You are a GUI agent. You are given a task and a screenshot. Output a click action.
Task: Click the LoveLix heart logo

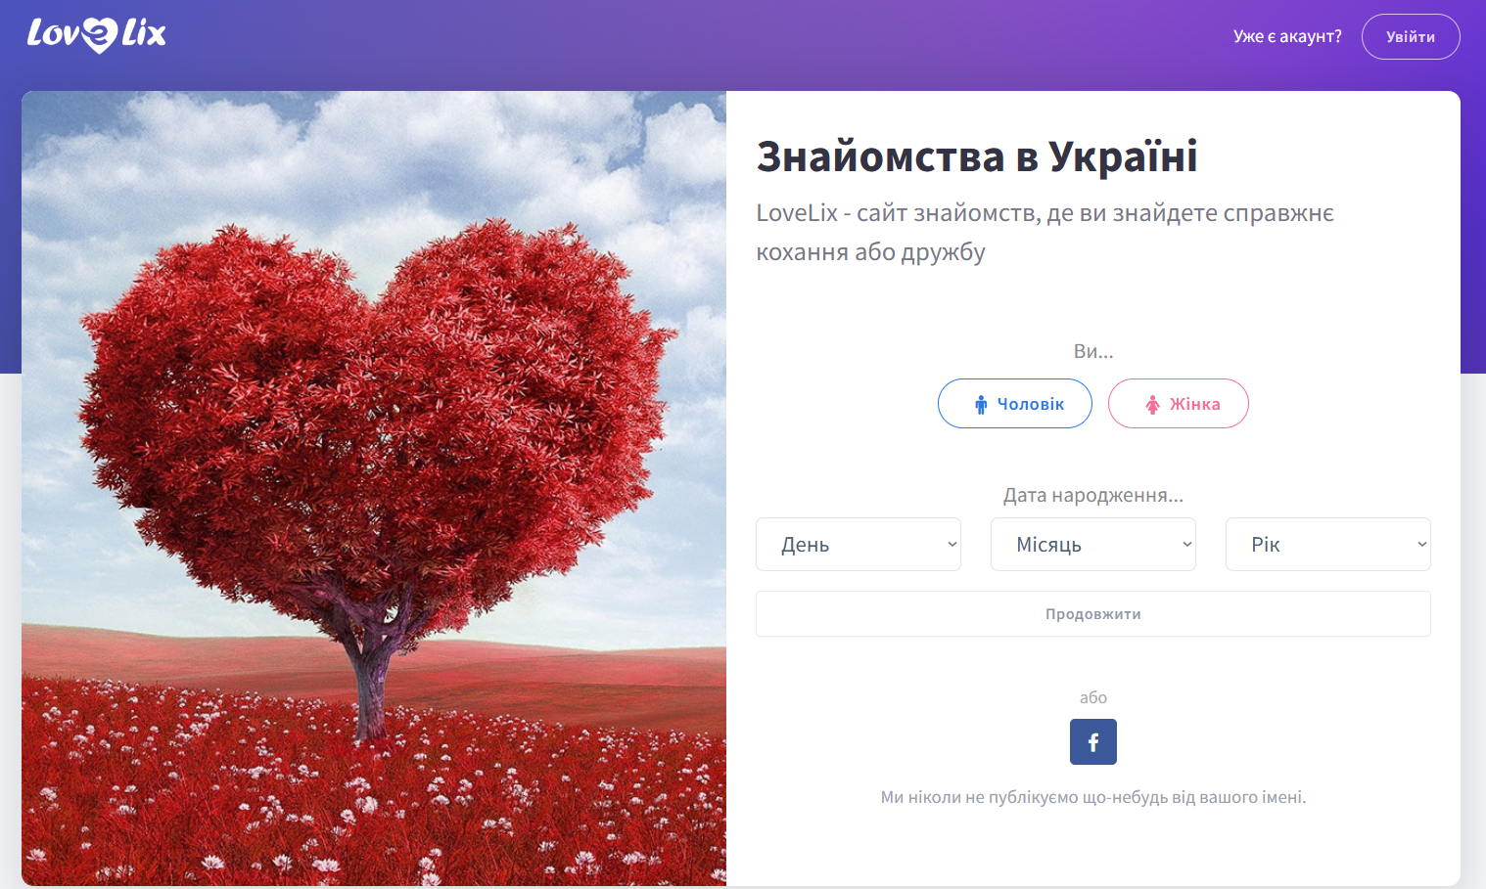[x=96, y=35]
